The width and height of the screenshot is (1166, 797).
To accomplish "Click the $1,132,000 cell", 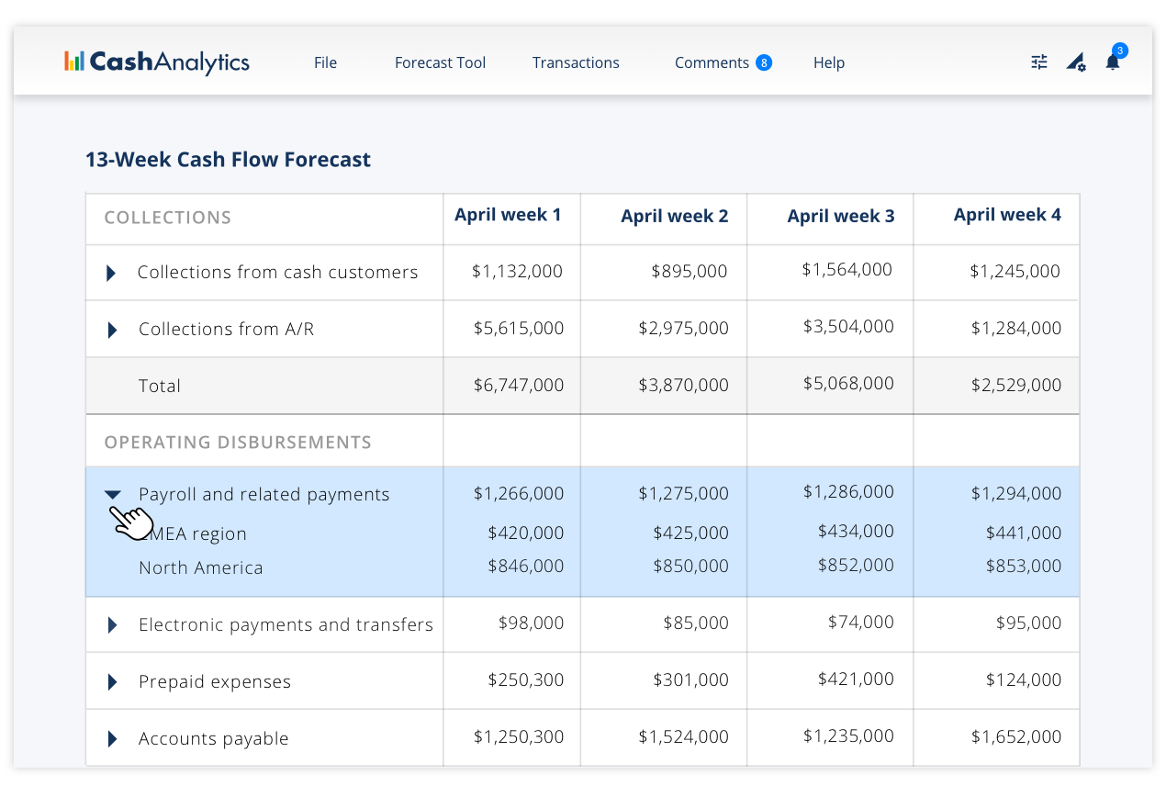I will pos(517,271).
